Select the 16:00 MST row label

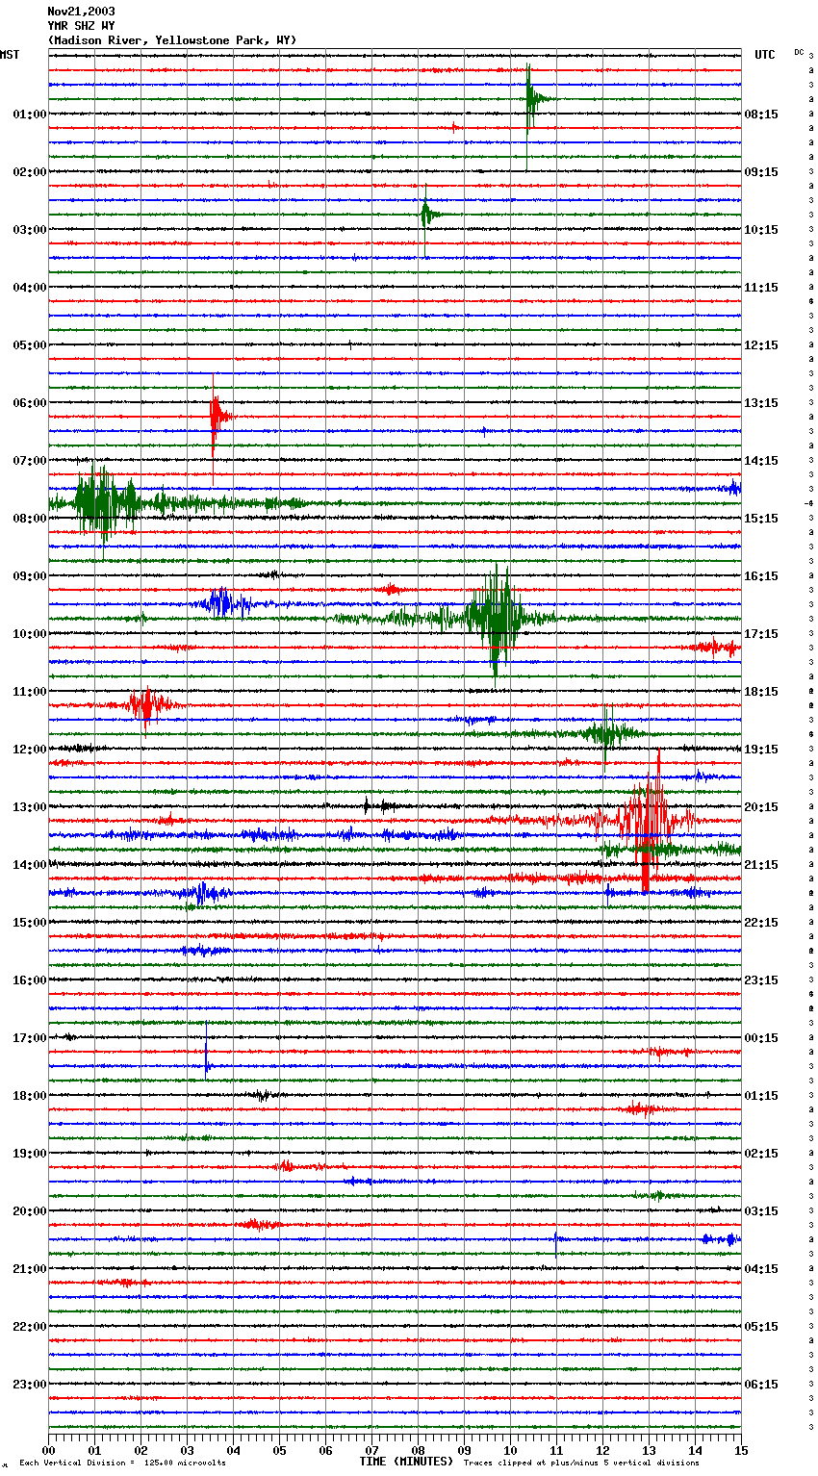click(30, 980)
